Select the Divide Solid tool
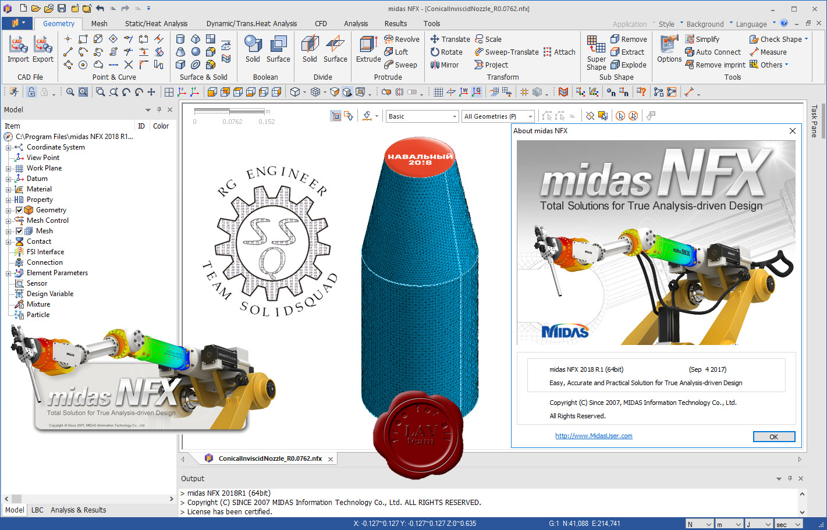827x530 pixels. (x=310, y=49)
